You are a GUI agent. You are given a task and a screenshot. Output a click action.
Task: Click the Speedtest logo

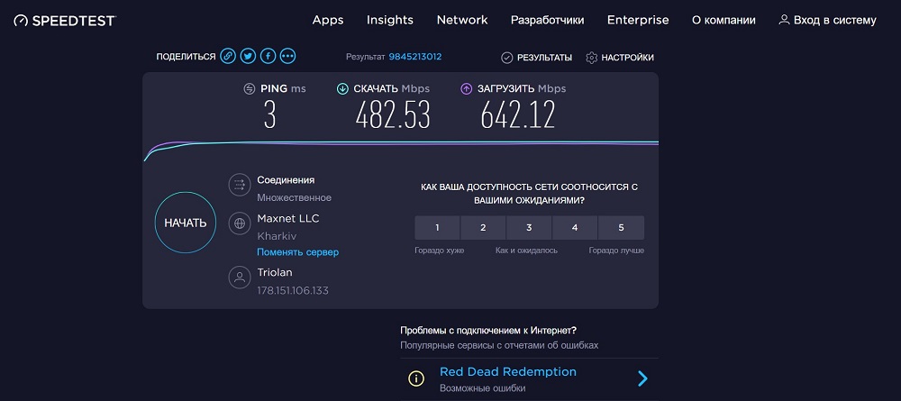point(65,21)
